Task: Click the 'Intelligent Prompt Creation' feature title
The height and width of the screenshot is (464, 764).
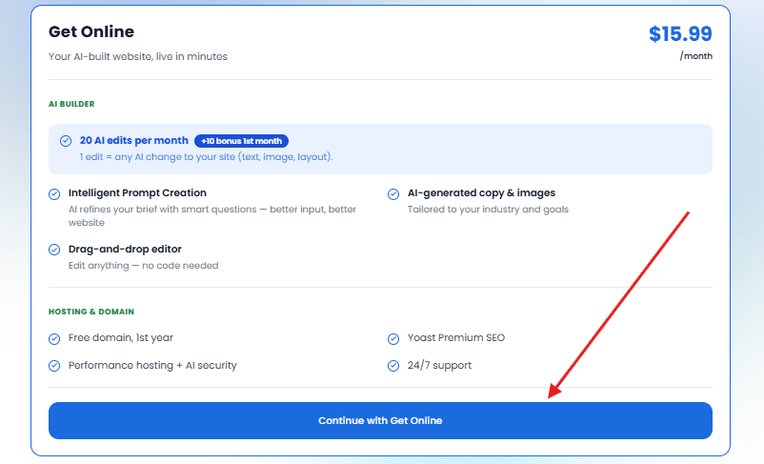Action: point(137,193)
